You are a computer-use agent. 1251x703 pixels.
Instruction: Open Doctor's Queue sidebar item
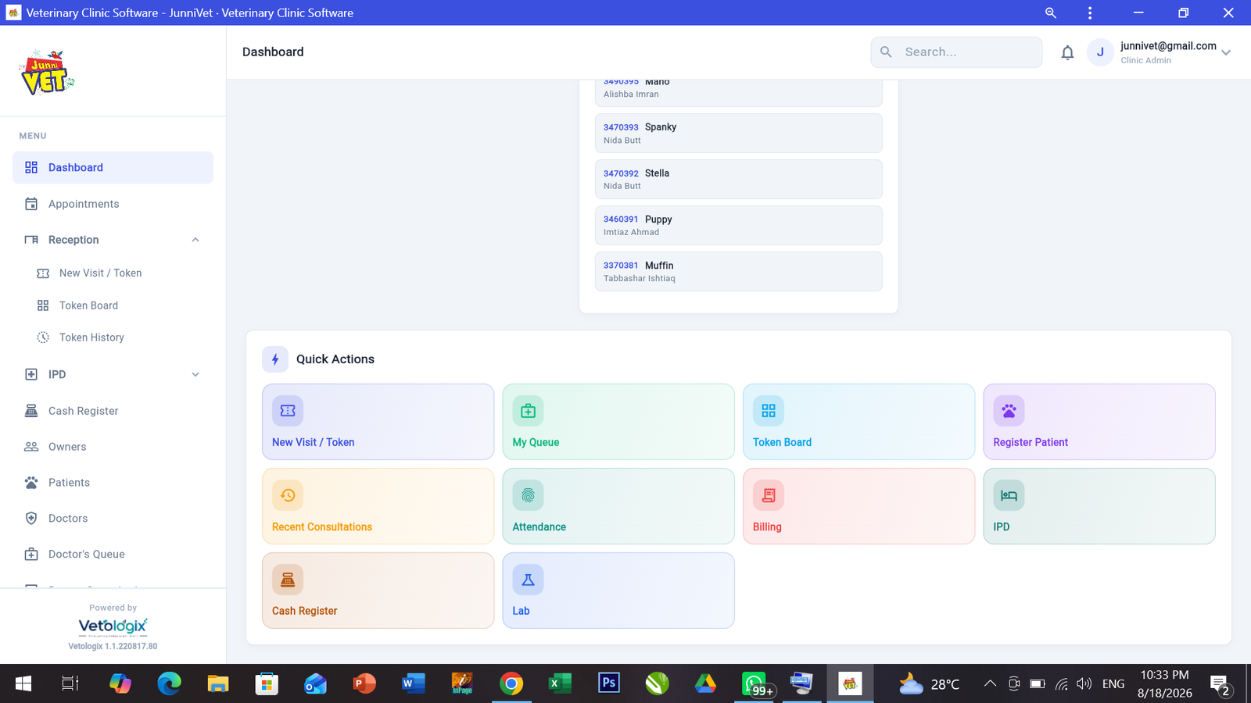click(113, 555)
